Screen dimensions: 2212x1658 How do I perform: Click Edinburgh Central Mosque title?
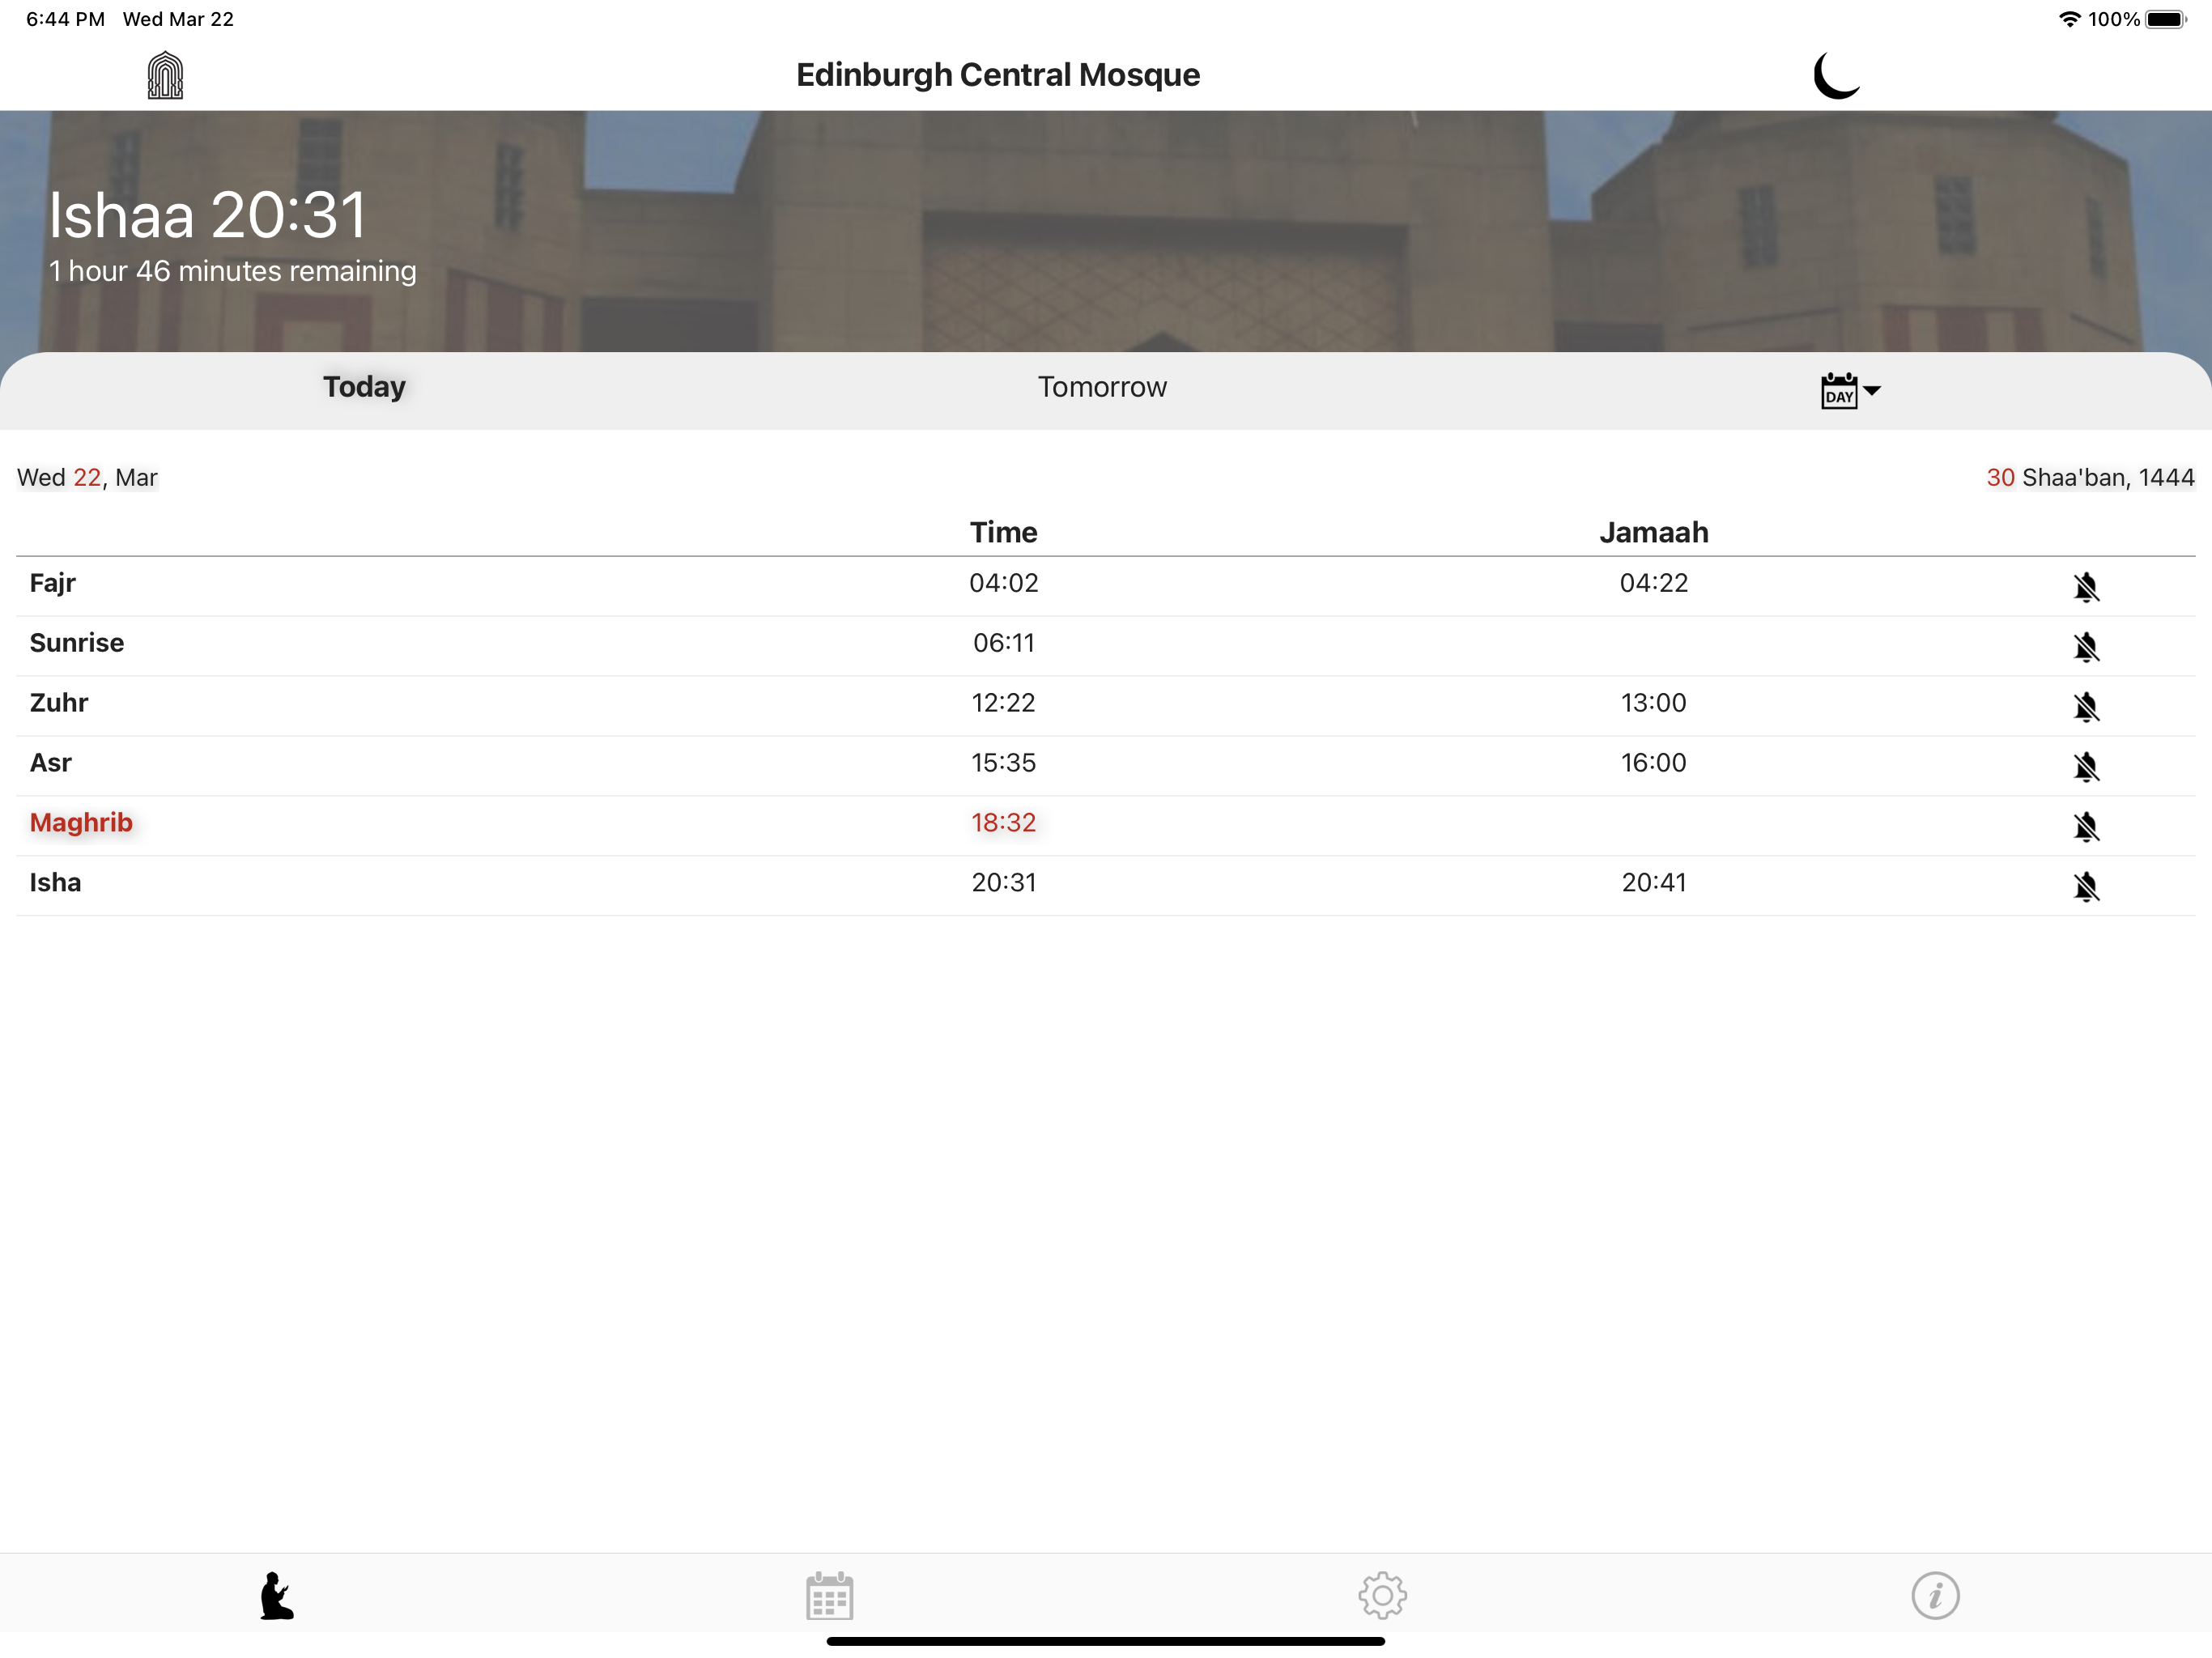pyautogui.click(x=997, y=75)
